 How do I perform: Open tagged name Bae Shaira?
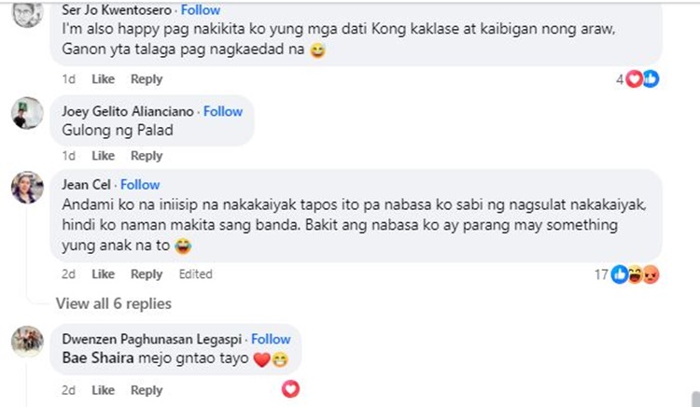[98, 358]
